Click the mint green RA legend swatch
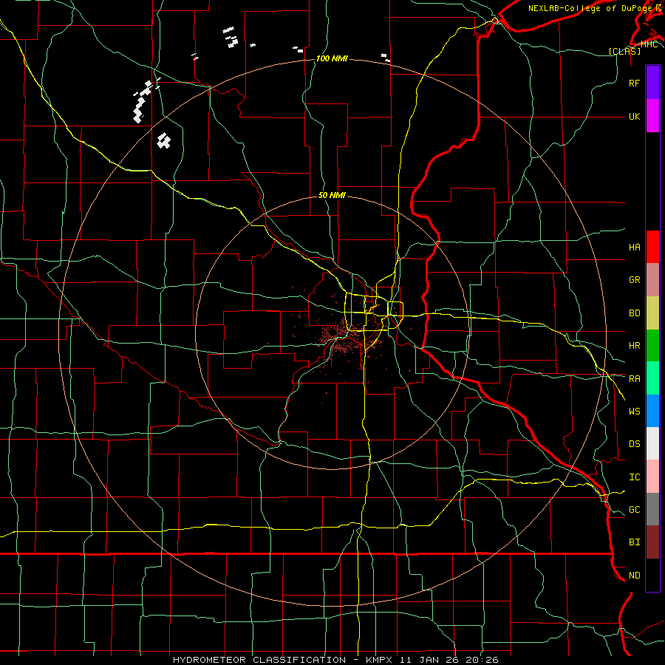Image resolution: width=665 pixels, height=665 pixels. click(652, 378)
